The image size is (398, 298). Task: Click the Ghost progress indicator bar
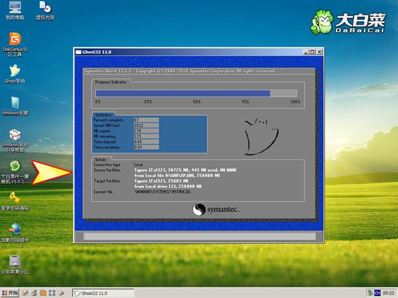pyautogui.click(x=197, y=93)
